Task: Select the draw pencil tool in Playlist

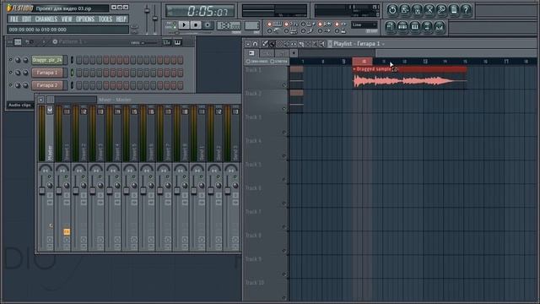Action: pyautogui.click(x=264, y=44)
